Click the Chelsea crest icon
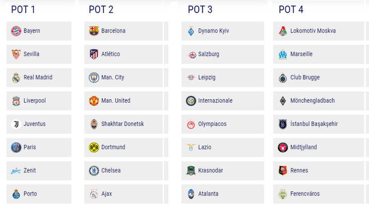 (x=94, y=170)
